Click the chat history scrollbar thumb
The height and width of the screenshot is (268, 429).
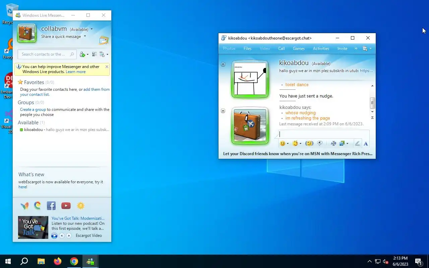[372, 103]
